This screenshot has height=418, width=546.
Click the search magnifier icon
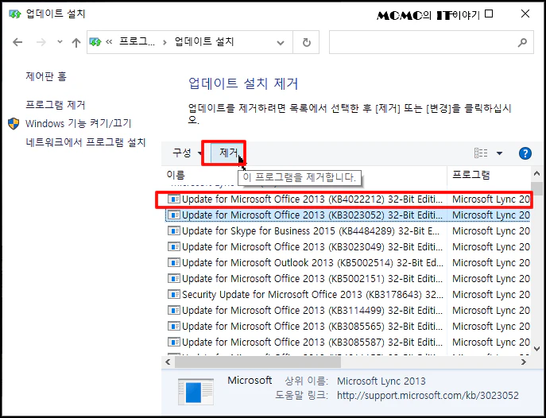pos(522,42)
